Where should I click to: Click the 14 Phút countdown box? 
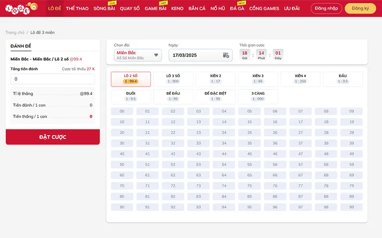[x=261, y=55]
